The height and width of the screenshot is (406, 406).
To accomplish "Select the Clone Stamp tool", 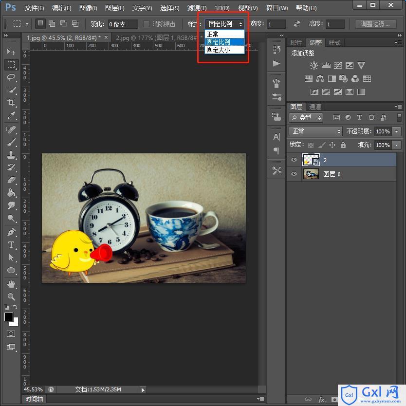I will click(11, 155).
